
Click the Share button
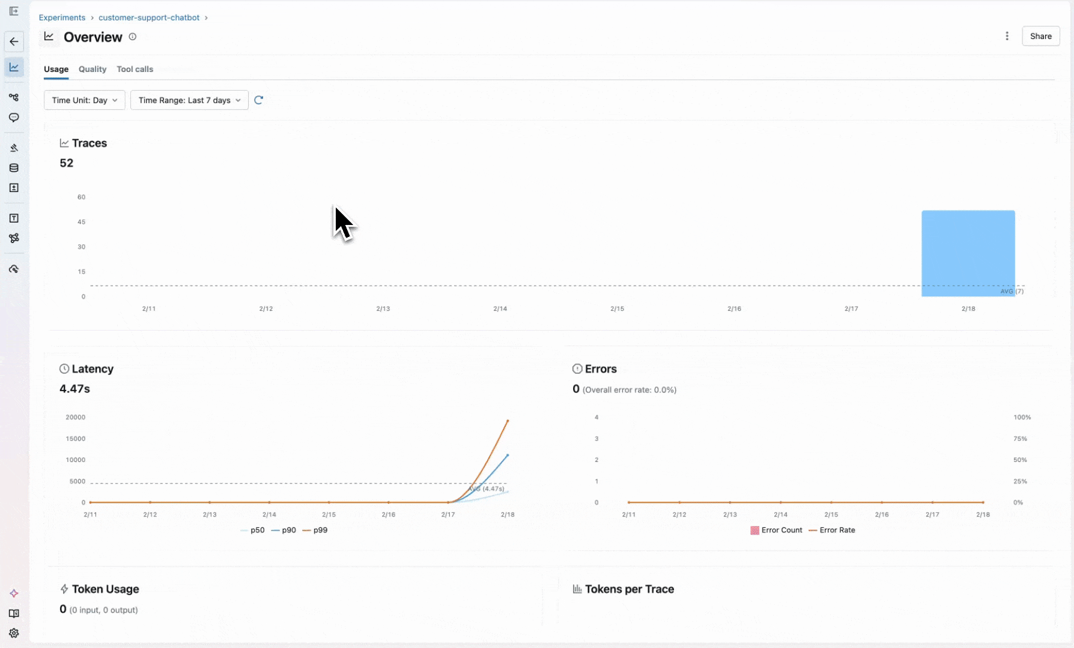point(1040,36)
